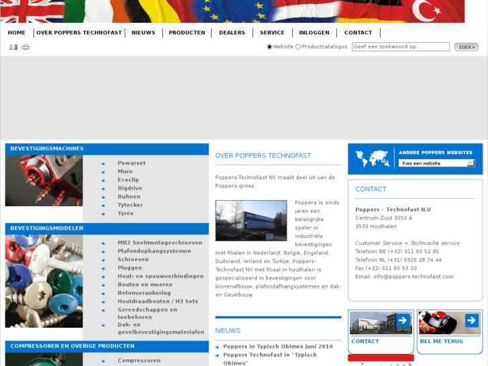Open the Dealers menu item
Image resolution: width=488 pixels, height=366 pixels.
click(x=232, y=33)
